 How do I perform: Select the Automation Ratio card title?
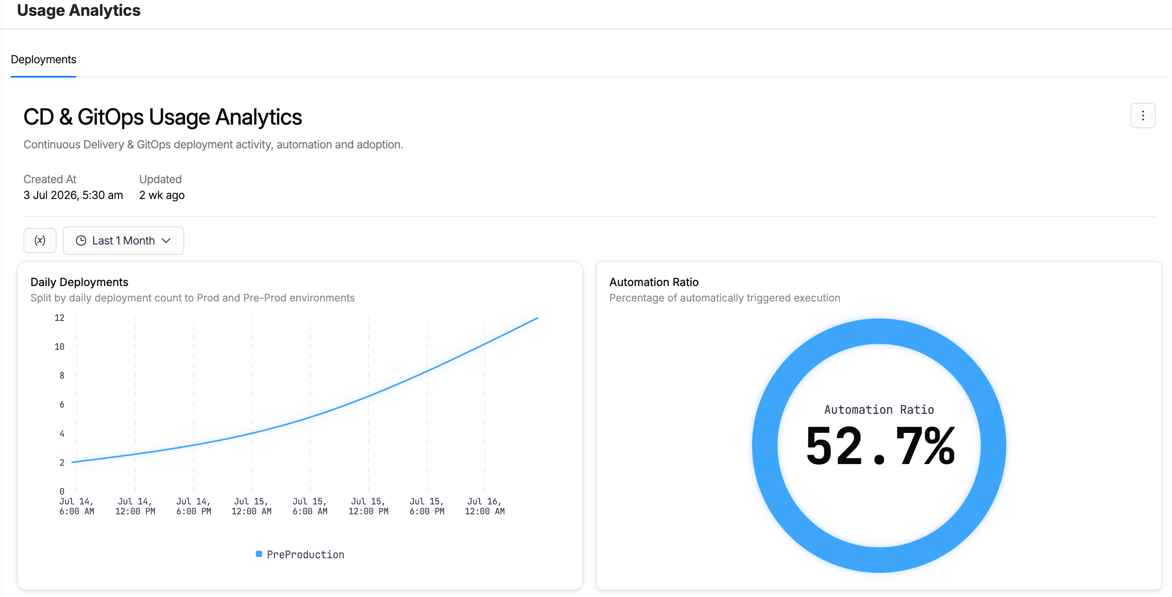click(654, 282)
